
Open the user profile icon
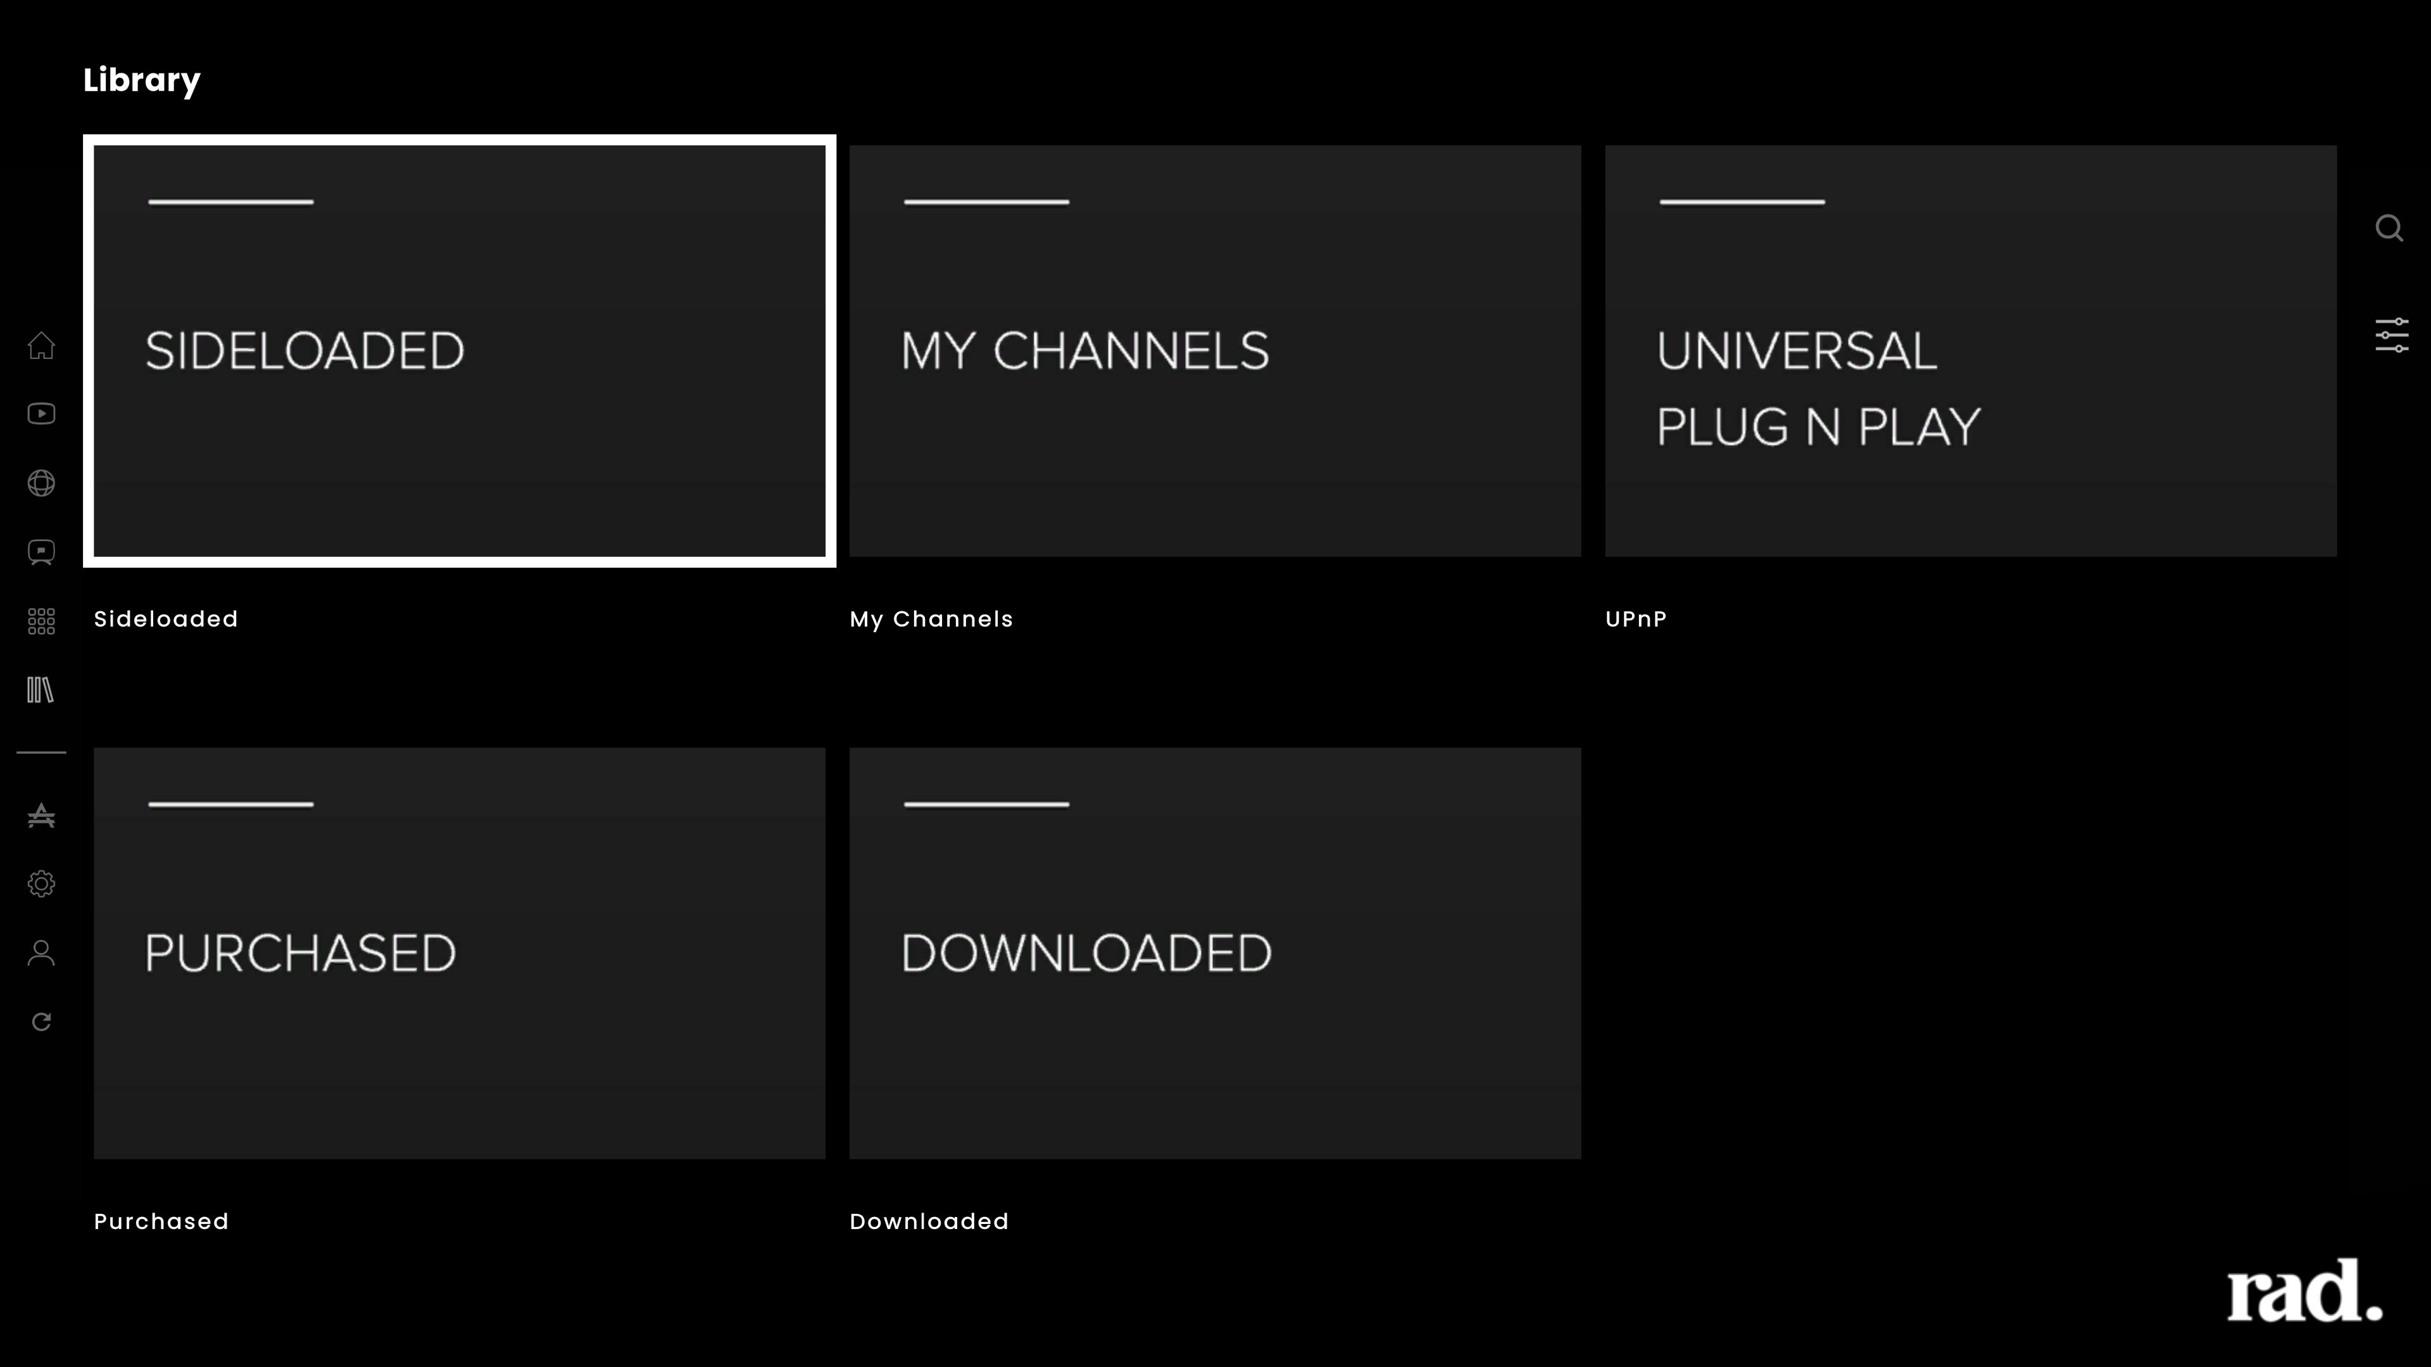[41, 953]
